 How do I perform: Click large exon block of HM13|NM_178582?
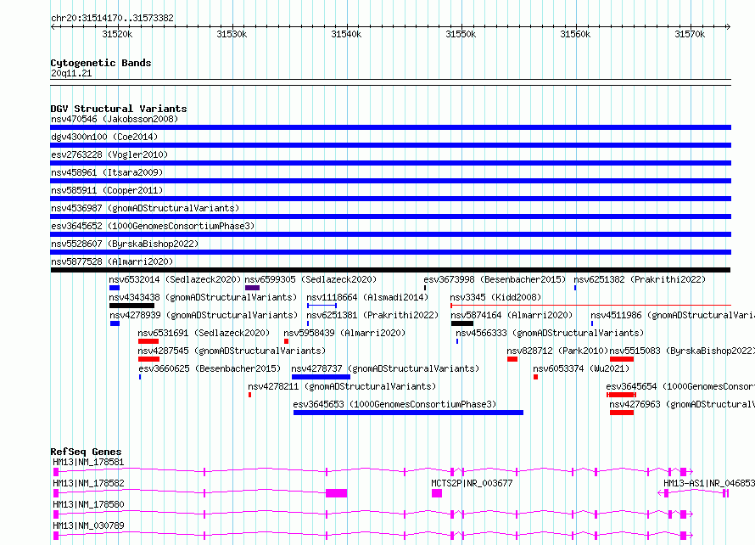(x=336, y=493)
